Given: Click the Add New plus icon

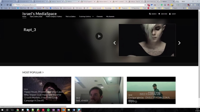Looking at the screenshot, I should click(x=163, y=14).
